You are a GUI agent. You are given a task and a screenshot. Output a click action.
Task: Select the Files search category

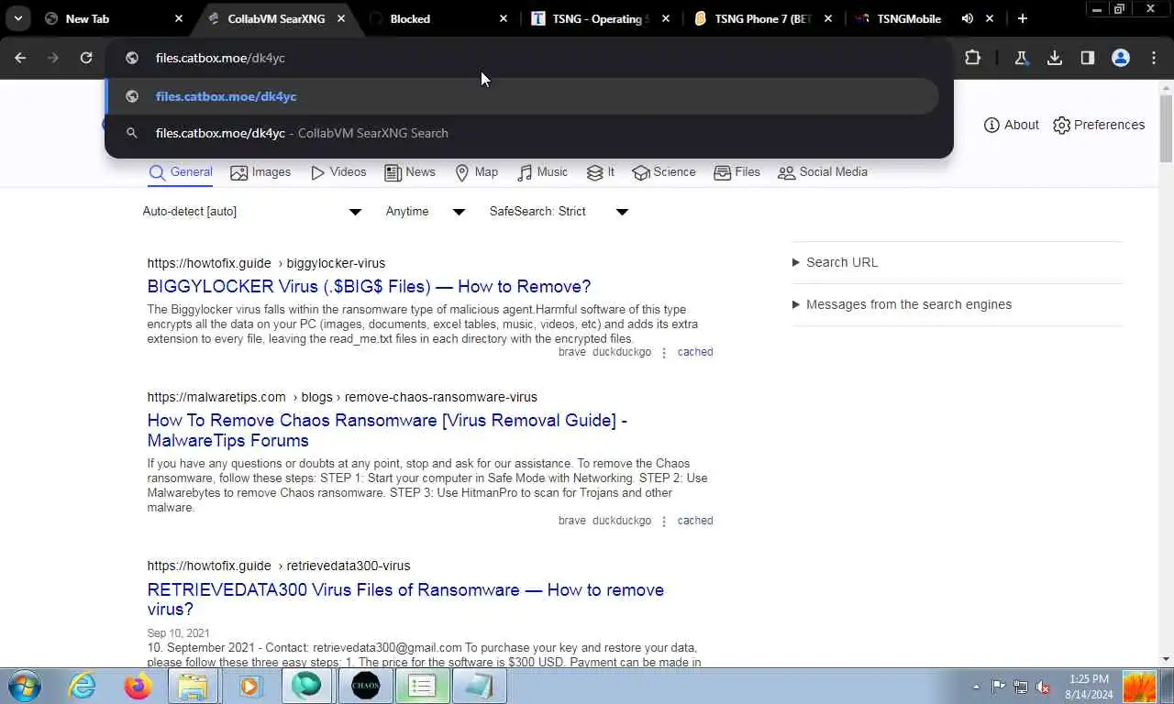(737, 172)
